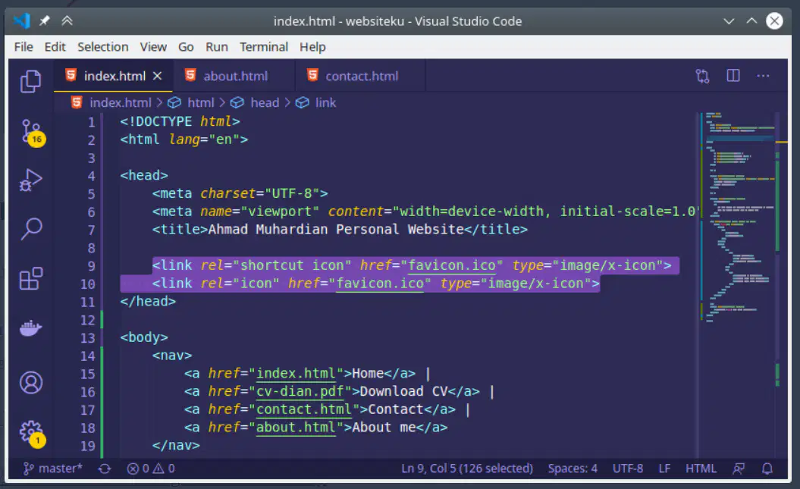800x489 pixels.
Task: Change indentation via Spaces: 4
Action: tap(573, 469)
